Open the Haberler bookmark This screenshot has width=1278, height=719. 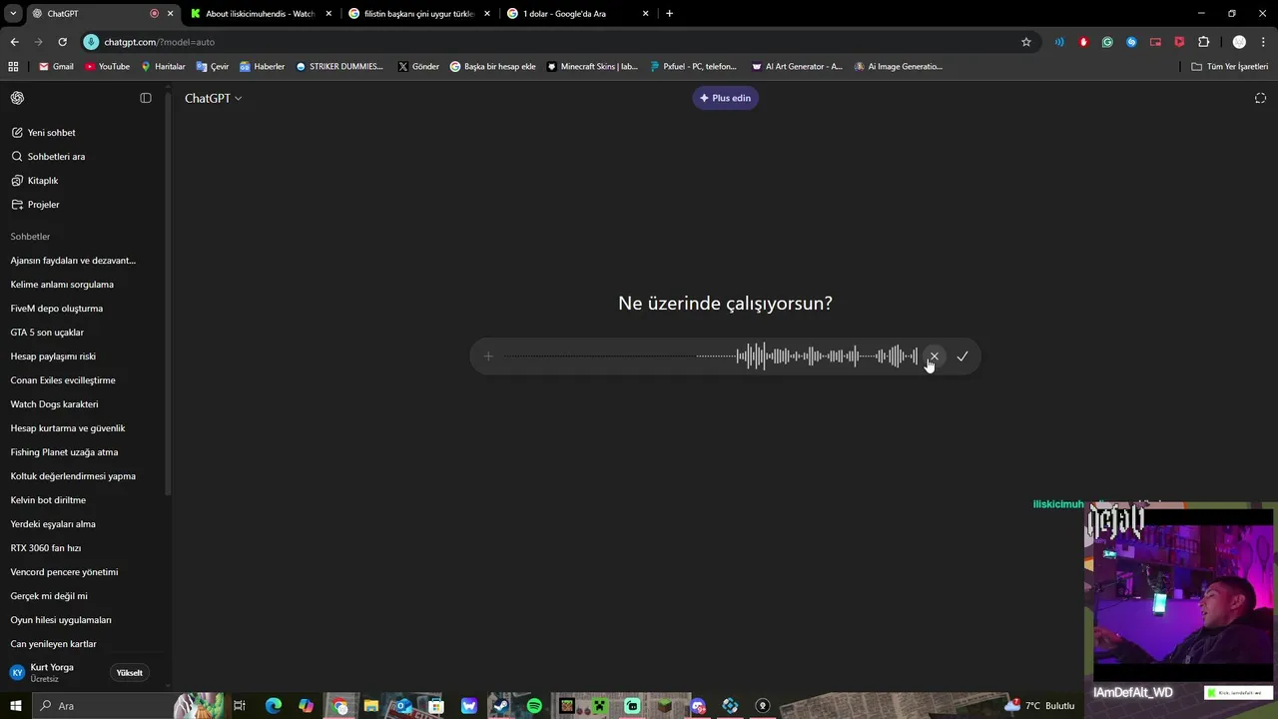(x=262, y=67)
